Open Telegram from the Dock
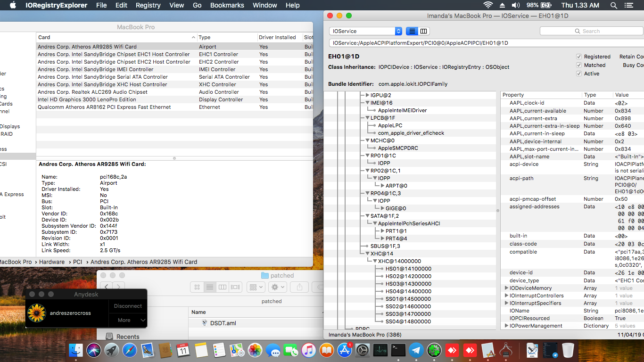Viewport: 644px width, 362px height. click(416, 350)
